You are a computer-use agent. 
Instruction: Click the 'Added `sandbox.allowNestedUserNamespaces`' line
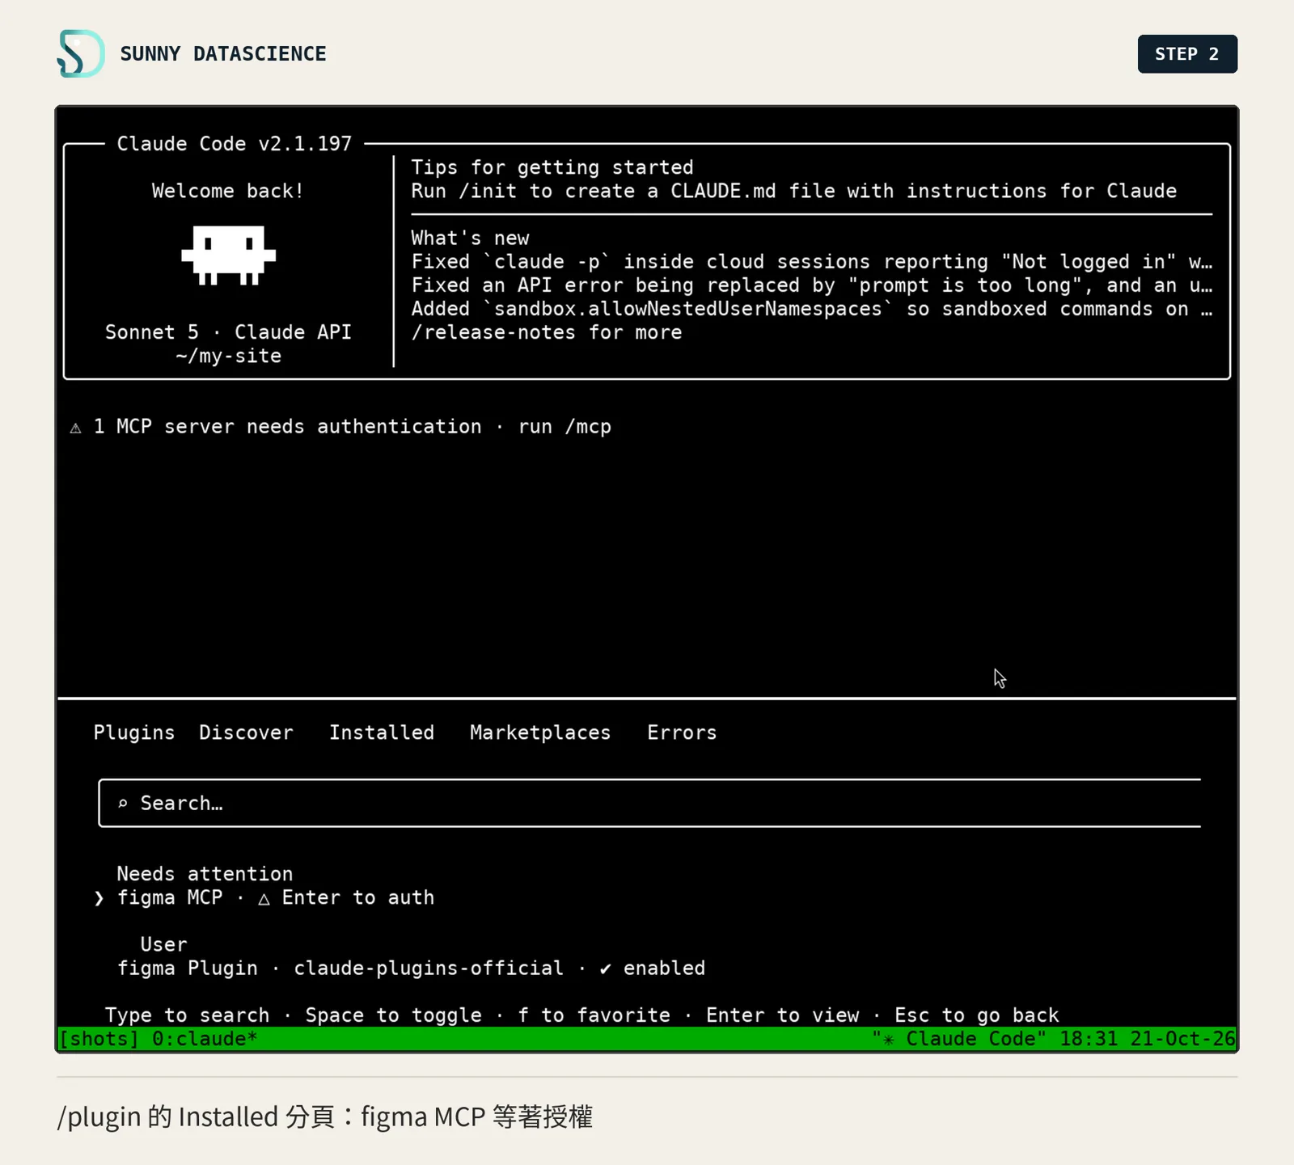tap(812, 309)
